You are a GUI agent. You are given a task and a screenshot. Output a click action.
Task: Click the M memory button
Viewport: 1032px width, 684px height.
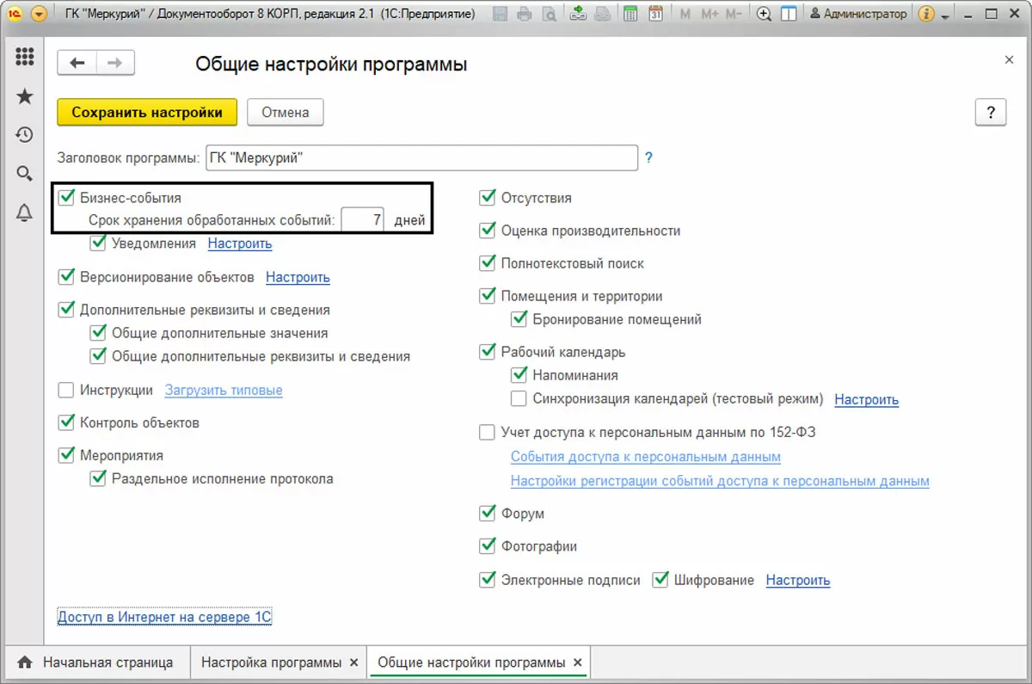pyautogui.click(x=685, y=15)
